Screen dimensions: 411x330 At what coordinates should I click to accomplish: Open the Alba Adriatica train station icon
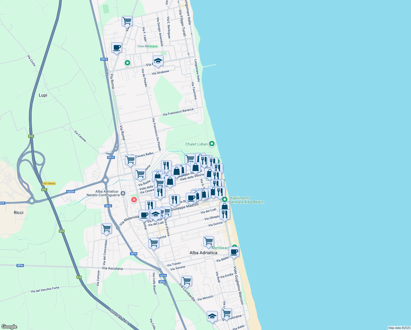pos(123,193)
